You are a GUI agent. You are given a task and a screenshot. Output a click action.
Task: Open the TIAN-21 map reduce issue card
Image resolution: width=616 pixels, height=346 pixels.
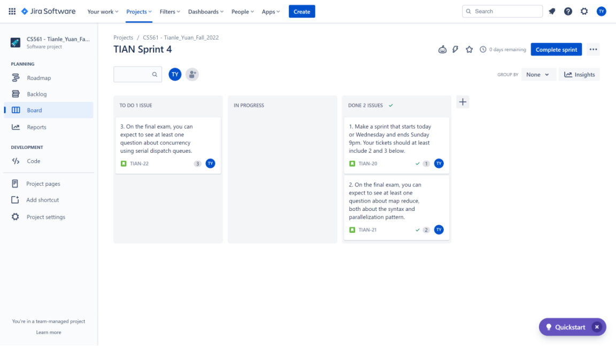pos(397,208)
